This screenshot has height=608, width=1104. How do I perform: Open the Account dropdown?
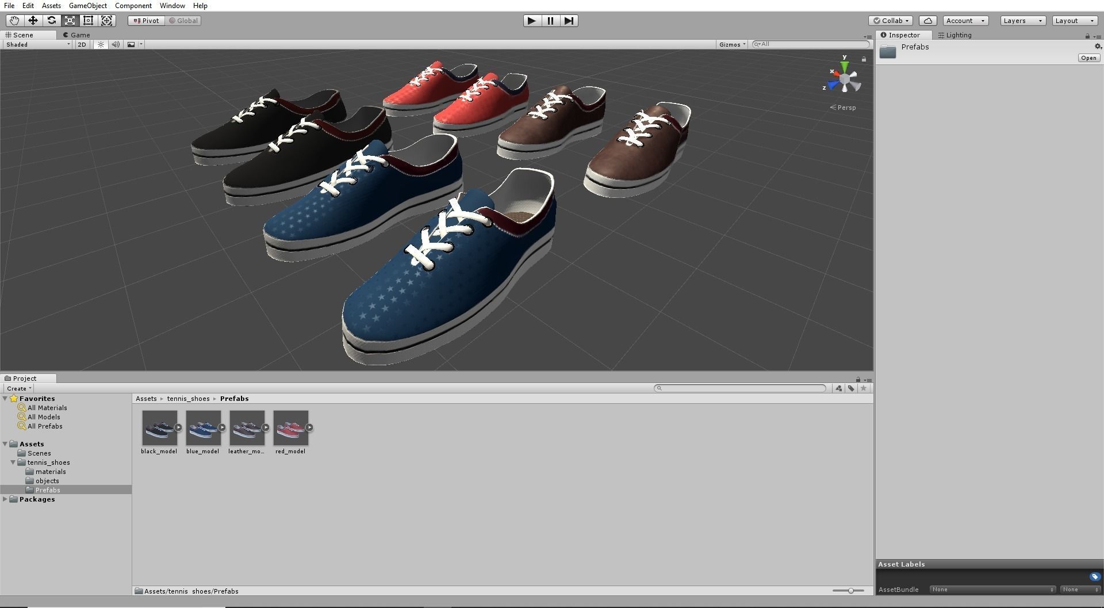tap(965, 21)
